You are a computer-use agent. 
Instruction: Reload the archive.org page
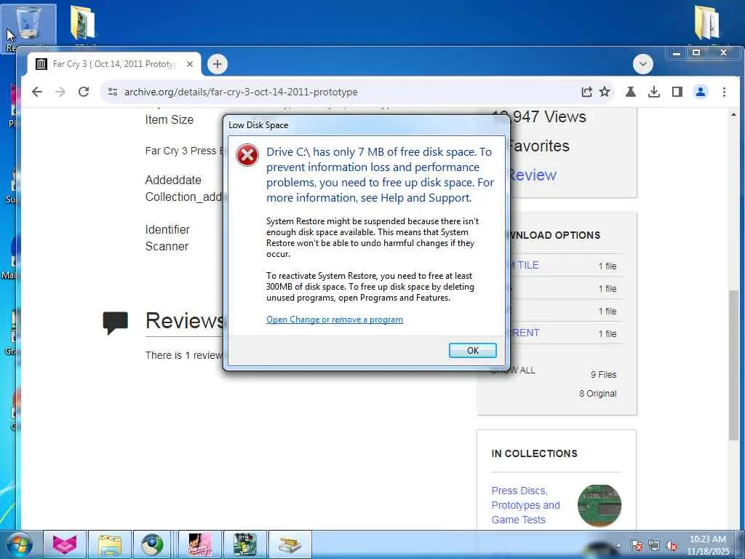tap(84, 92)
